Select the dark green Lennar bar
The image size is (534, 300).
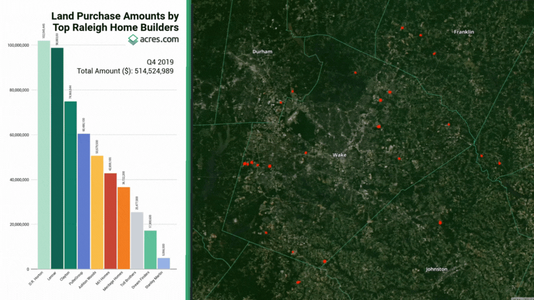(x=57, y=158)
